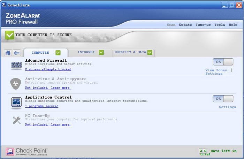This screenshot has width=244, height=159.
Task: Close the ZoneAlarm window
Action: (239, 5)
